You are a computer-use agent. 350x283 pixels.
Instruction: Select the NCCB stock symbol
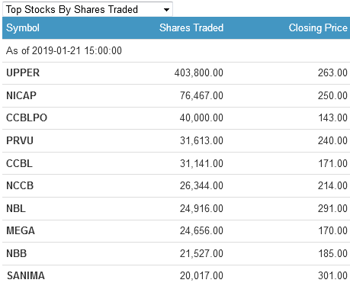20,185
